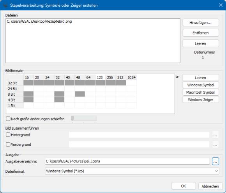Toggle the 32 Bit format at size 1024
This screenshot has height=193, width=226.
(x=131, y=83)
